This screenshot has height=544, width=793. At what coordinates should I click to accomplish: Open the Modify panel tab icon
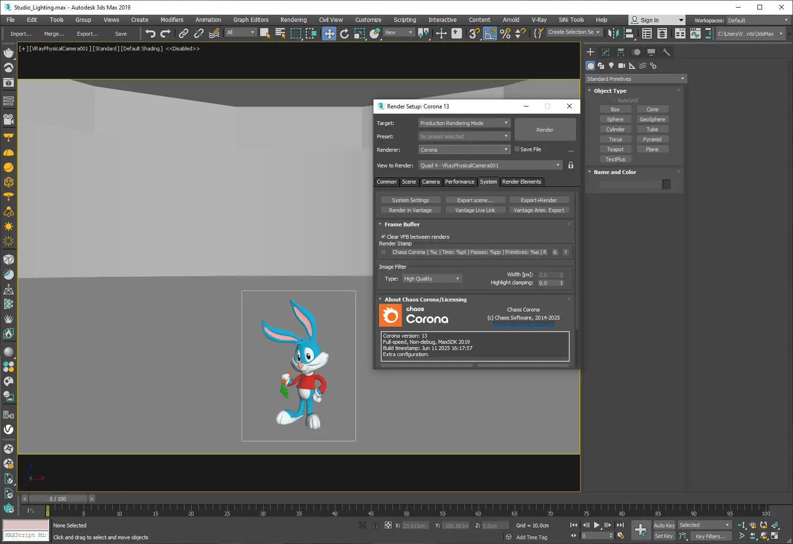coord(606,52)
